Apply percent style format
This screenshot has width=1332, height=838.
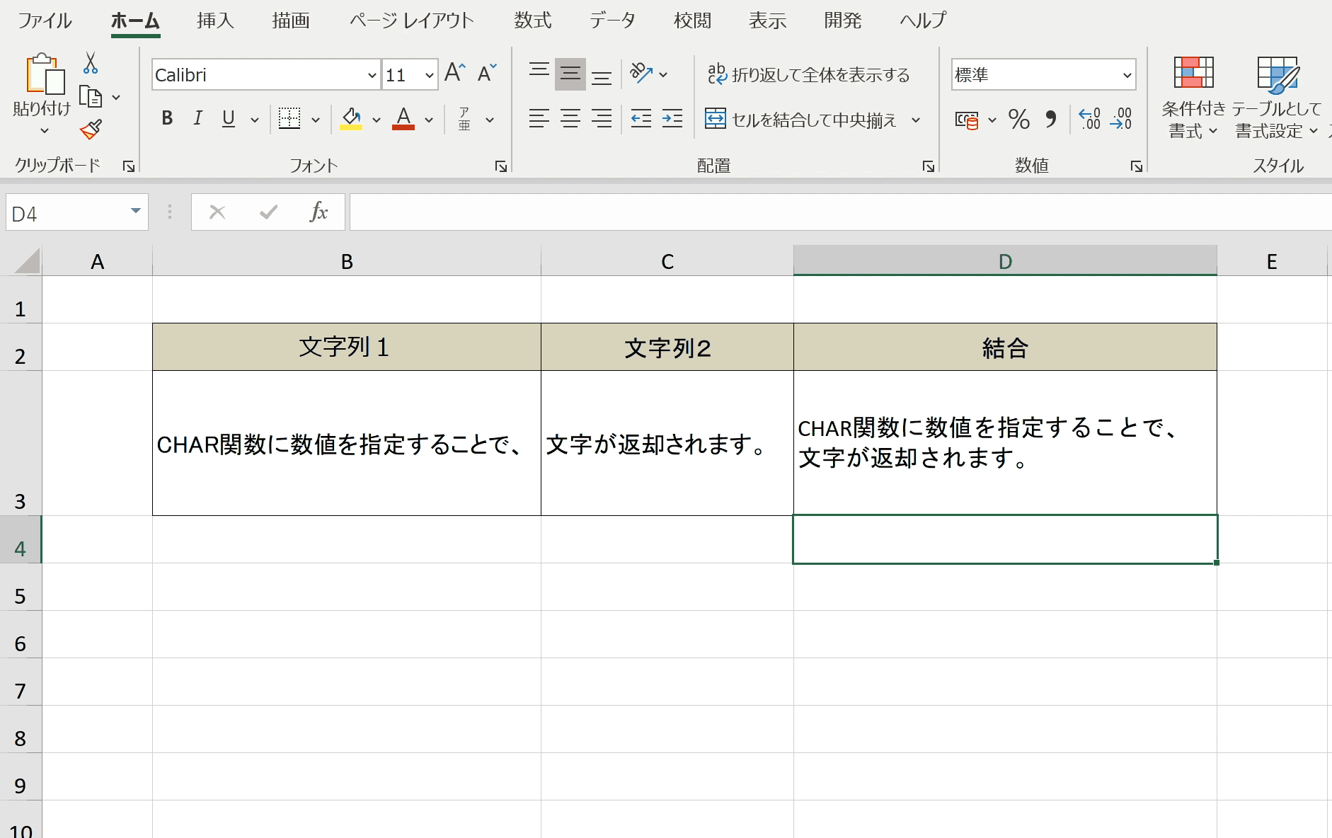tap(1019, 119)
